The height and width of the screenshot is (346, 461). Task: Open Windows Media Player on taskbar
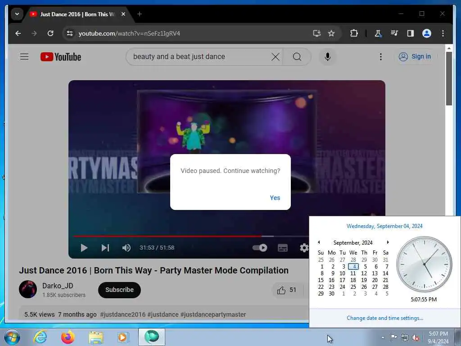[x=123, y=337]
